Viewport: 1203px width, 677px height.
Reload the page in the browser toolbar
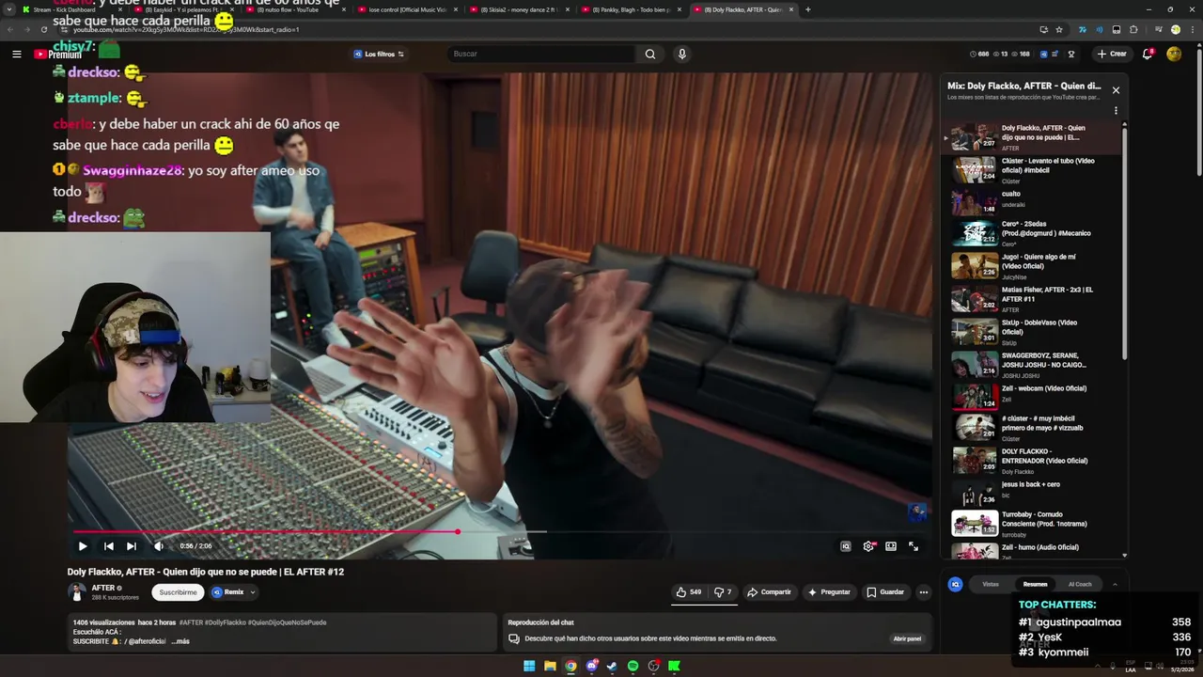click(43, 29)
